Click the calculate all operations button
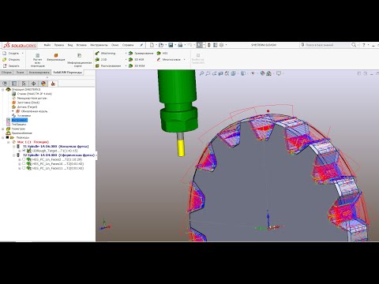Viewport: 379px width, 284px height. [x=37, y=60]
